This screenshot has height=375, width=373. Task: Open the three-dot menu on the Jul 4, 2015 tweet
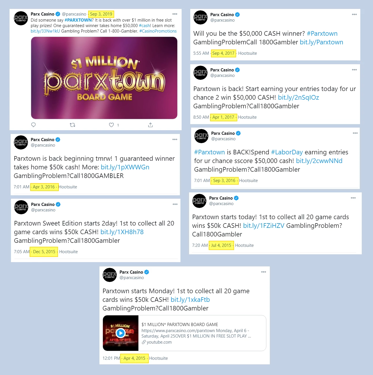[x=353, y=198]
